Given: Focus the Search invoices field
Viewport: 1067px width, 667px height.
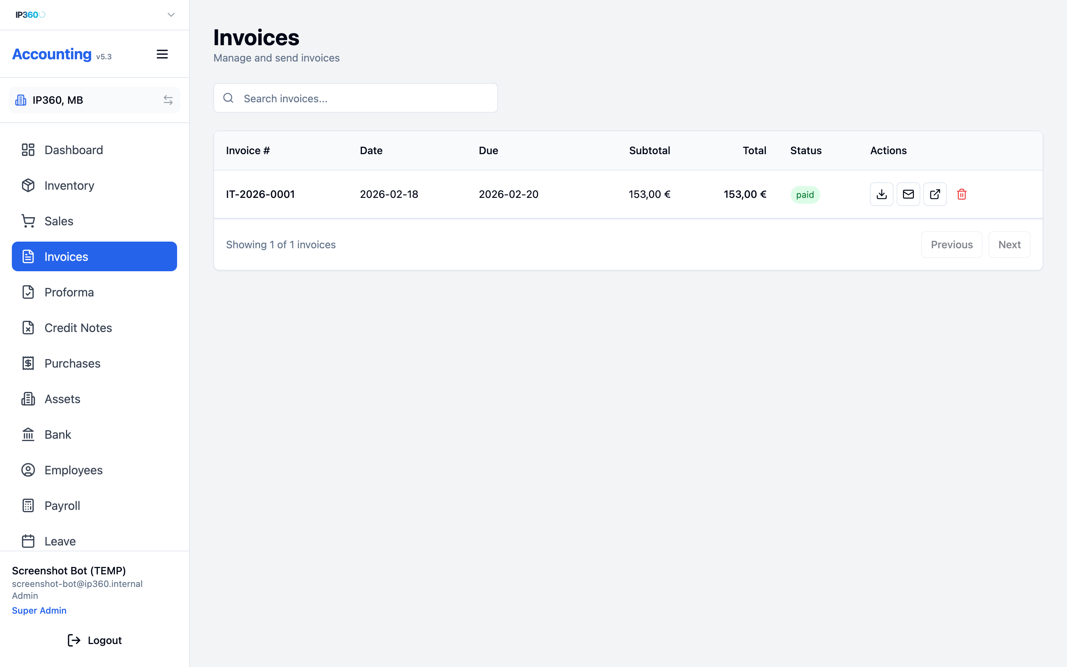Looking at the screenshot, I should (355, 98).
